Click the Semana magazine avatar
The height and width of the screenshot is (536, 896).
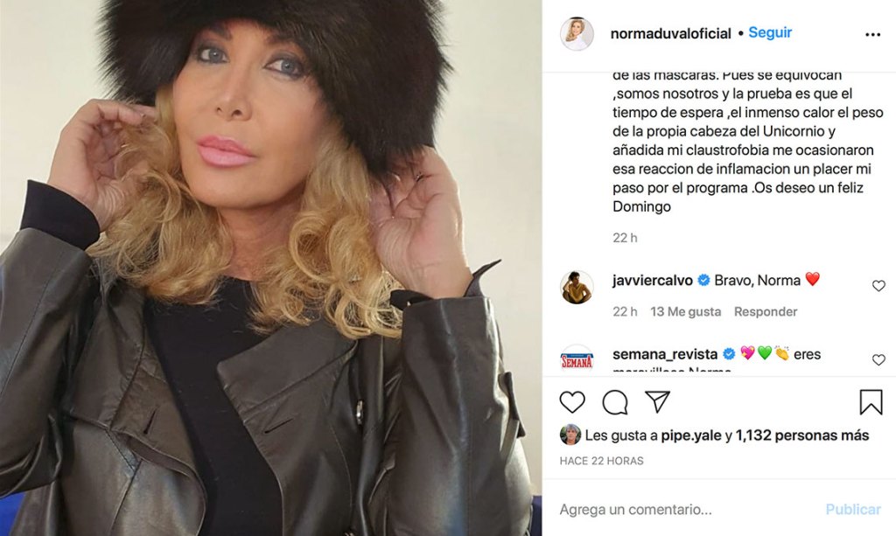click(577, 358)
